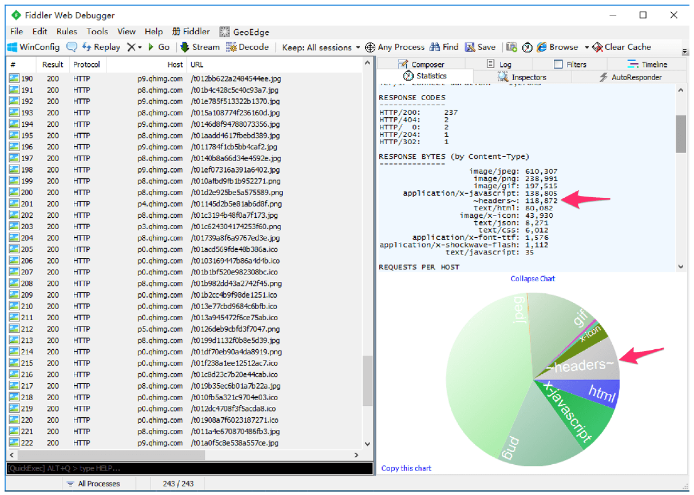Click image icon of session 200
Image resolution: width=694 pixels, height=495 pixels.
point(14,193)
